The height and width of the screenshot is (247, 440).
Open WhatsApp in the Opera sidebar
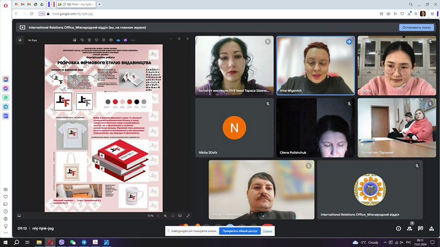point(5,98)
